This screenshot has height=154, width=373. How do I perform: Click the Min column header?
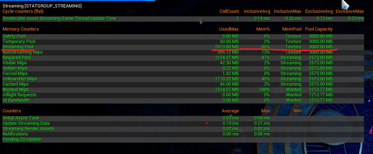[x=298, y=111]
